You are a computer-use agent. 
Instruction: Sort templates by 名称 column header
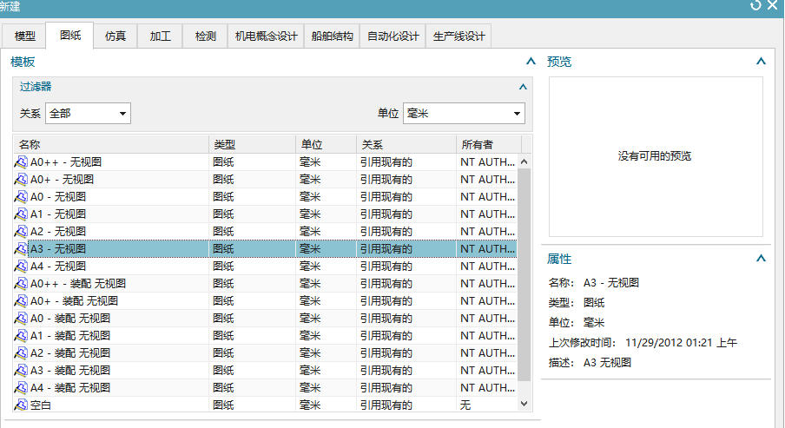[111, 145]
